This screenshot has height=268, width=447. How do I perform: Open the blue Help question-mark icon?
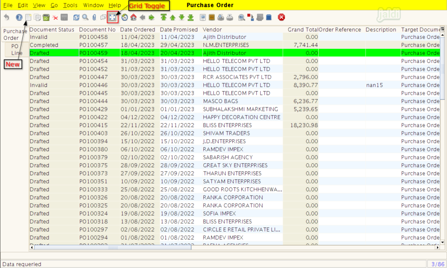pyautogui.click(x=19, y=17)
